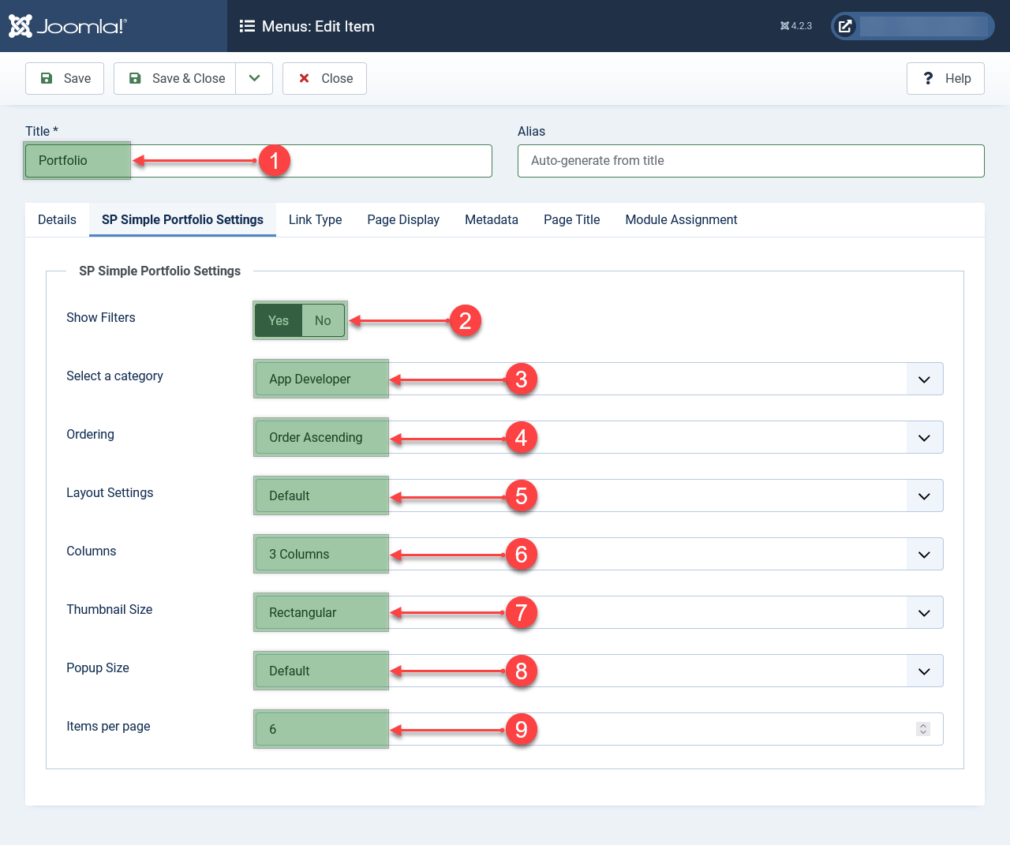Switch to the Page Title tab

(x=571, y=219)
